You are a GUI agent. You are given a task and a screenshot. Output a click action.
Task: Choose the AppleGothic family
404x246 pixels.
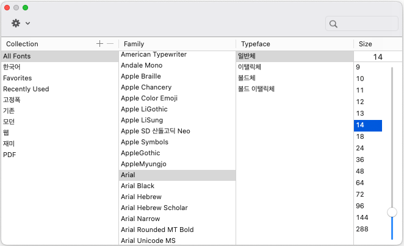click(177, 153)
